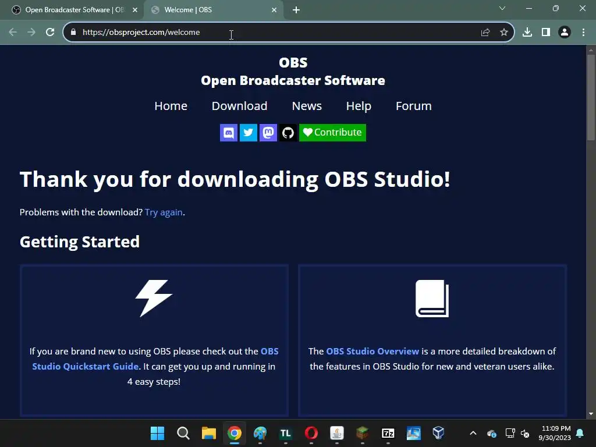The image size is (596, 447).
Task: Open the VirtualBox cube taskbar icon
Action: [x=438, y=433]
